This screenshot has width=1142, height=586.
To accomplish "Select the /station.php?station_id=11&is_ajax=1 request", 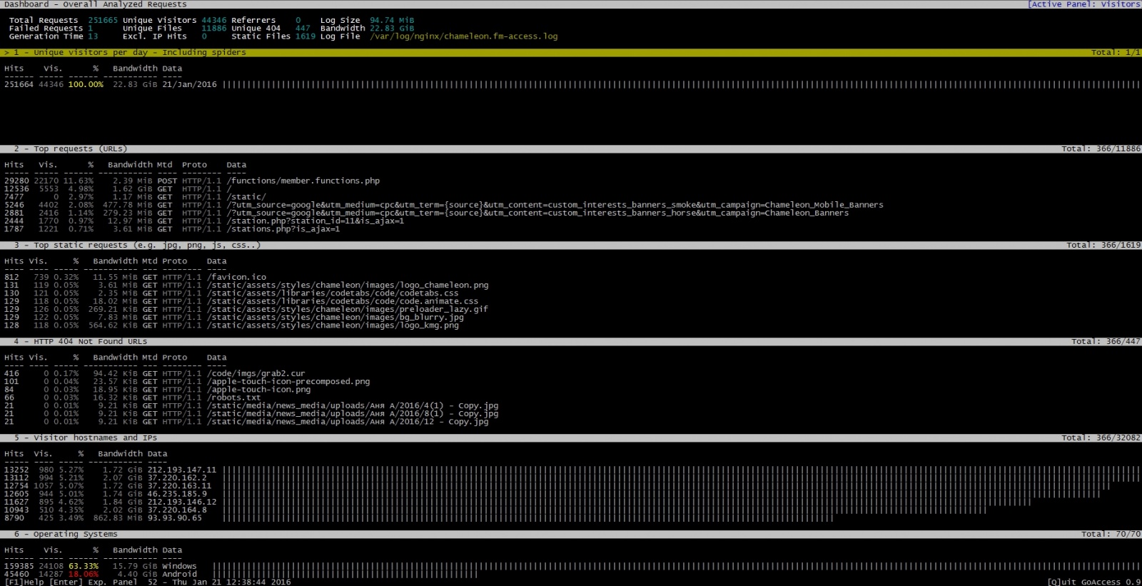I will pyautogui.click(x=315, y=221).
